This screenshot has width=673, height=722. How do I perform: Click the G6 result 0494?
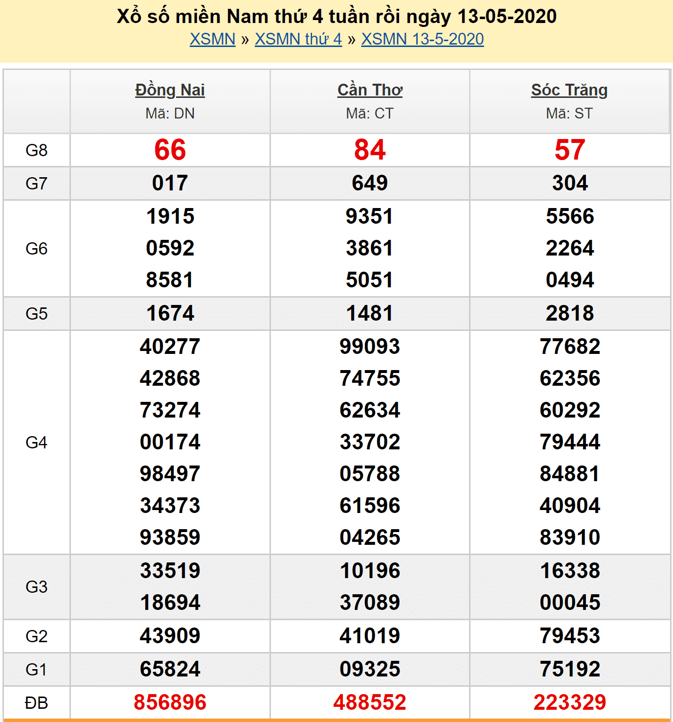click(570, 280)
